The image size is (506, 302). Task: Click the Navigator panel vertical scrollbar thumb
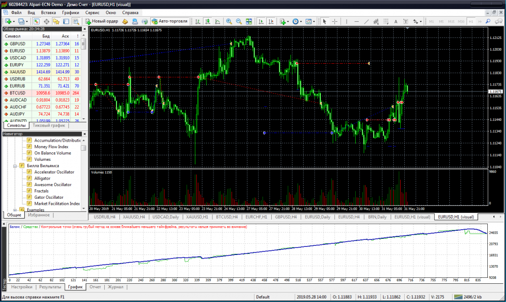pos(83,148)
